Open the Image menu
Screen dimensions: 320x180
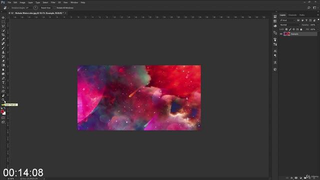22,2
